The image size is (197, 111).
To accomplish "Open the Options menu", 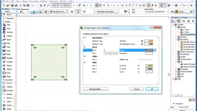I will 44,1.
